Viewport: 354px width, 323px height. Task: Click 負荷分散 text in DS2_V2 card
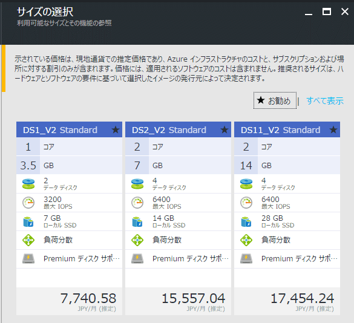167,240
